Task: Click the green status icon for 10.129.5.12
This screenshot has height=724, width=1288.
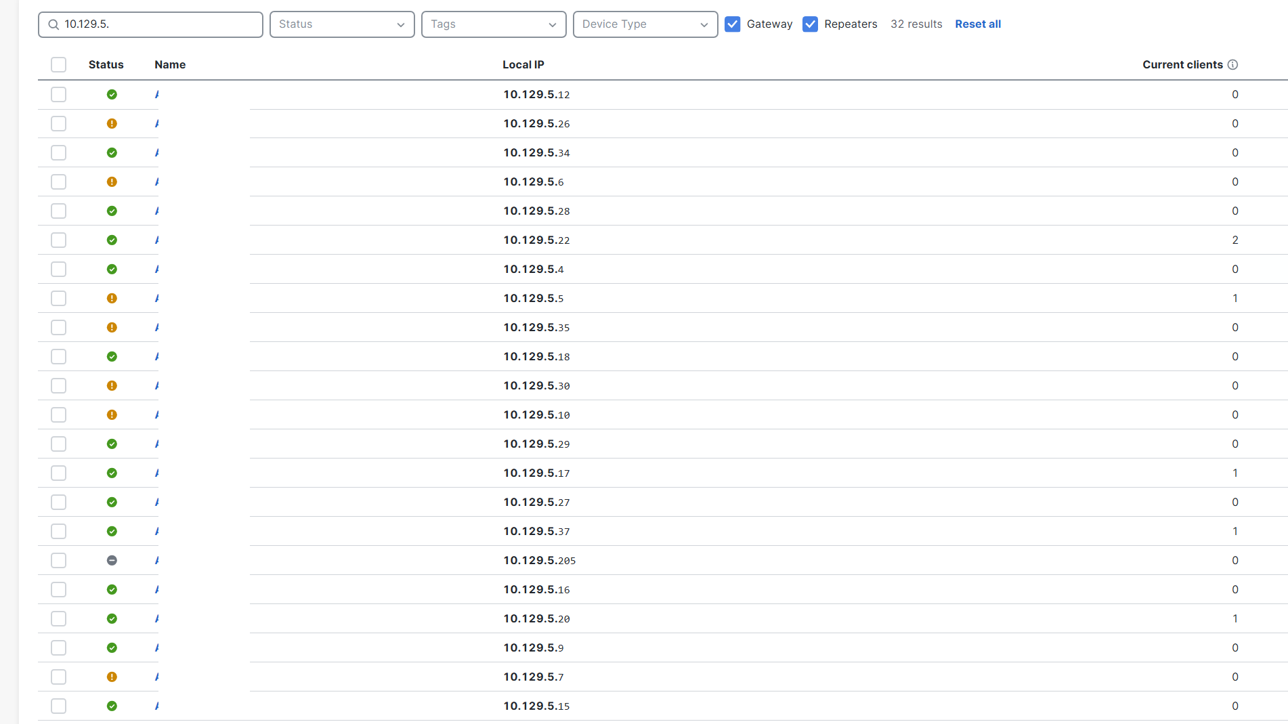Action: [112, 94]
